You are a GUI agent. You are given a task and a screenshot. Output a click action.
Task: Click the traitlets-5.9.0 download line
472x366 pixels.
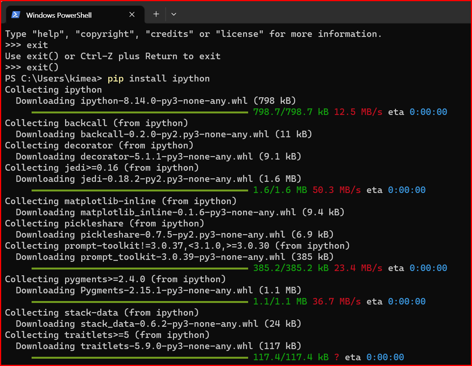tap(158, 346)
